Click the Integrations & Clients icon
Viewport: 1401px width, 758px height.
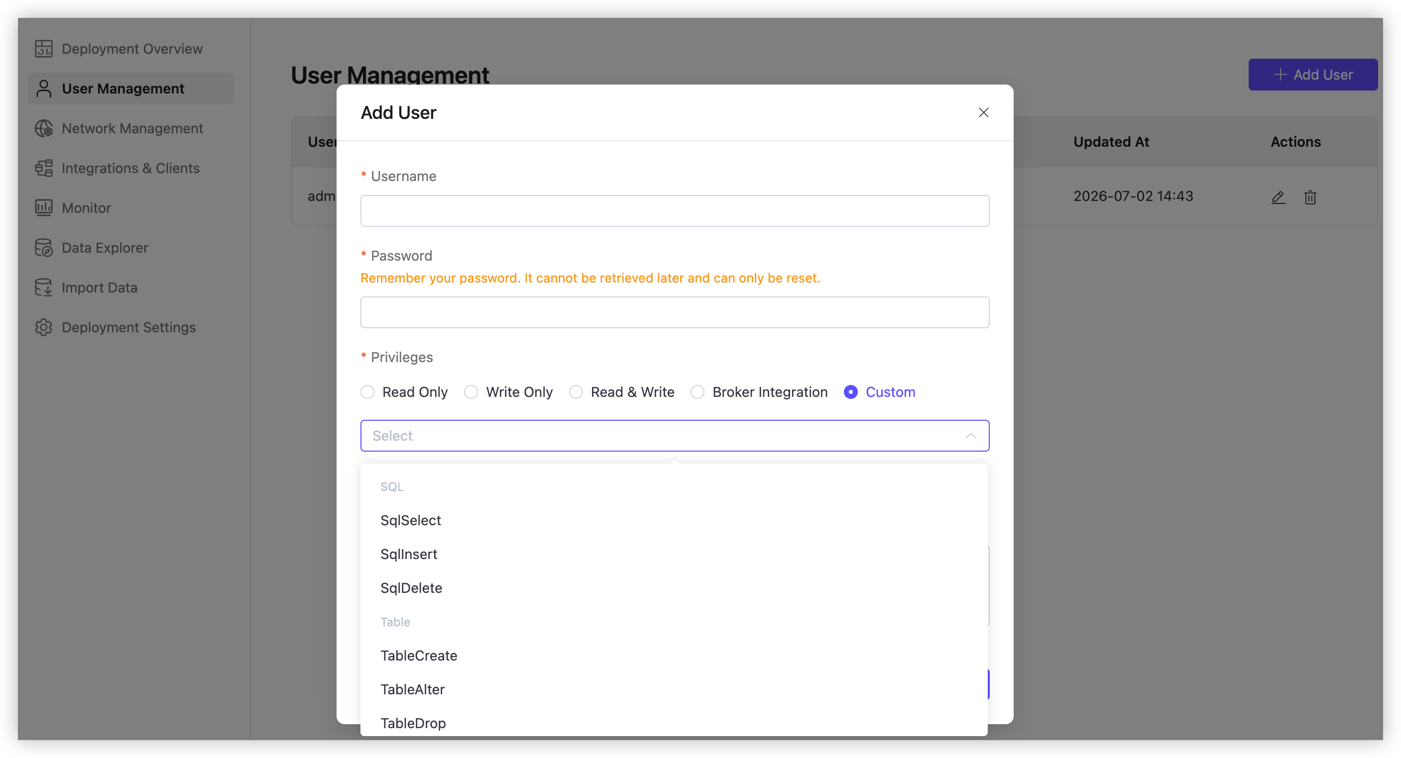[x=43, y=168]
